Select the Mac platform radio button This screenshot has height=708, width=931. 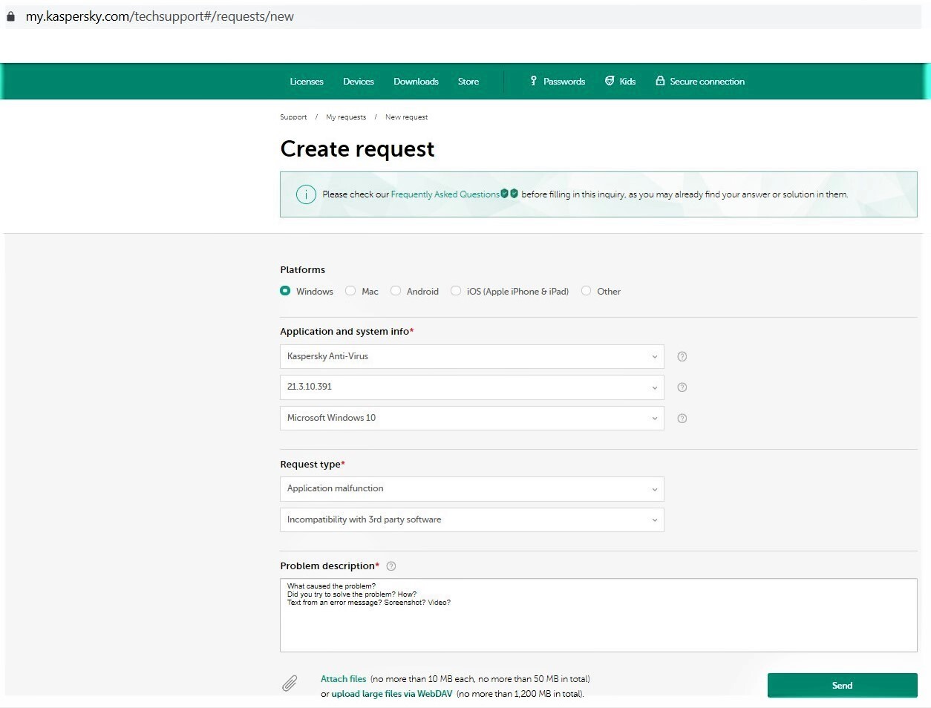click(350, 291)
